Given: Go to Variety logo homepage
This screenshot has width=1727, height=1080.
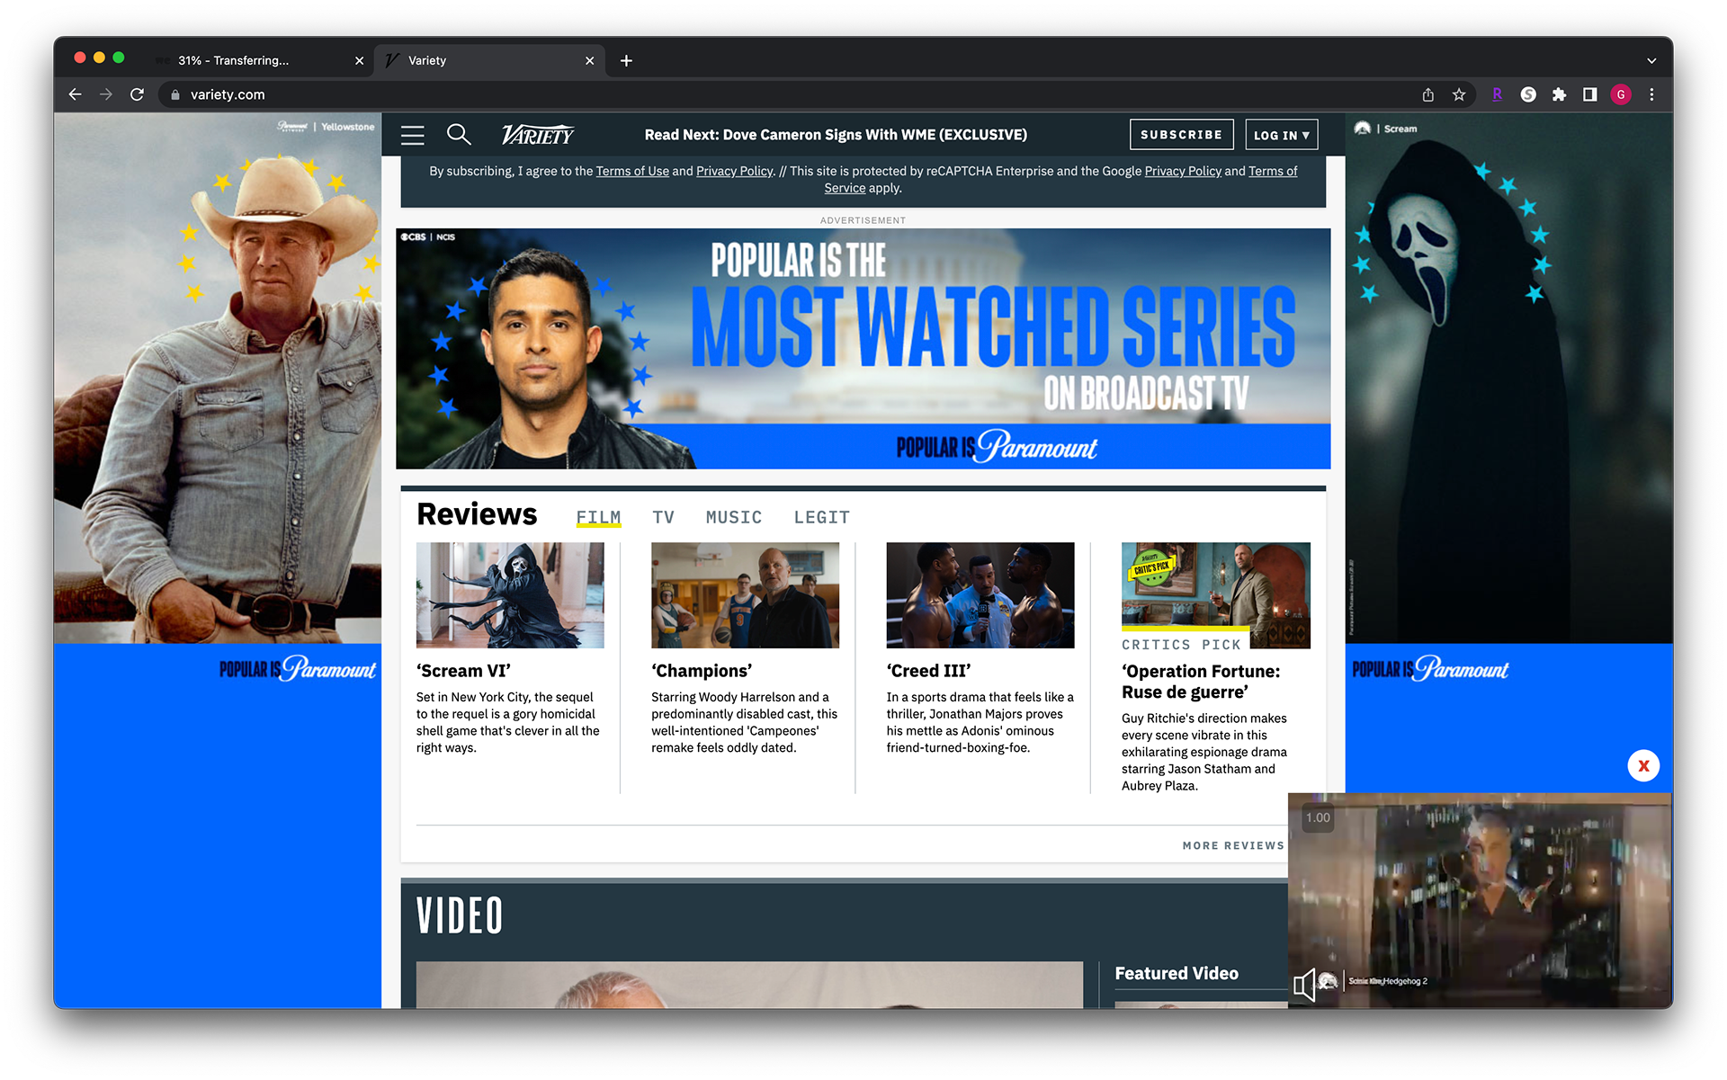Looking at the screenshot, I should (x=538, y=135).
